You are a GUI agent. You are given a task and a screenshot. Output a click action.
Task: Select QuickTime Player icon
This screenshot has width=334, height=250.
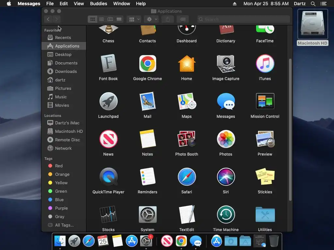coord(108,177)
